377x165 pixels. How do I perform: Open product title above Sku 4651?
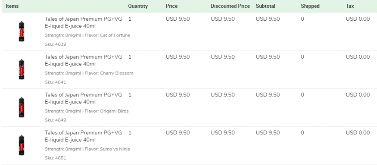(84, 136)
